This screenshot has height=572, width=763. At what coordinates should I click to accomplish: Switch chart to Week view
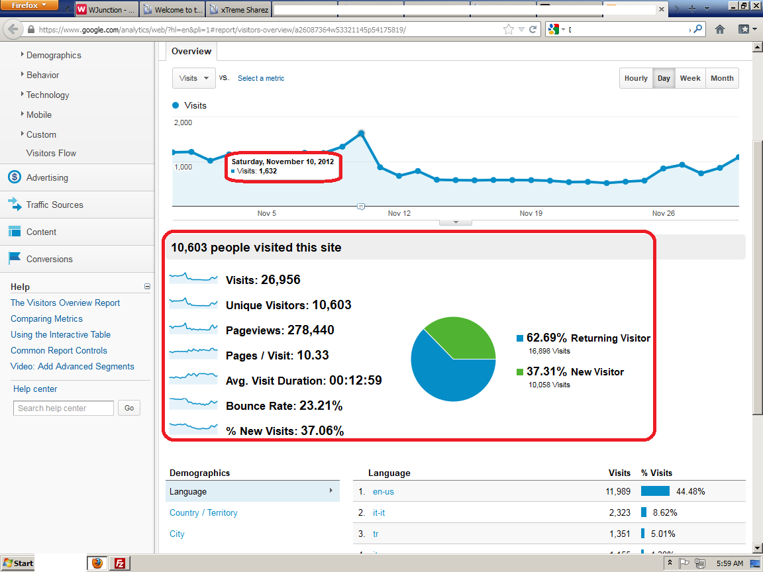[690, 78]
